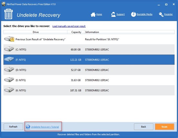
Task: Click the Previous Scan Result drive icon
Action: 9,39
